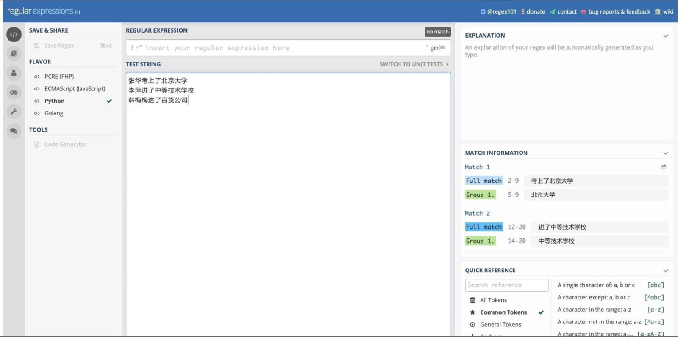Open the regex editor sidebar icon

click(14, 34)
